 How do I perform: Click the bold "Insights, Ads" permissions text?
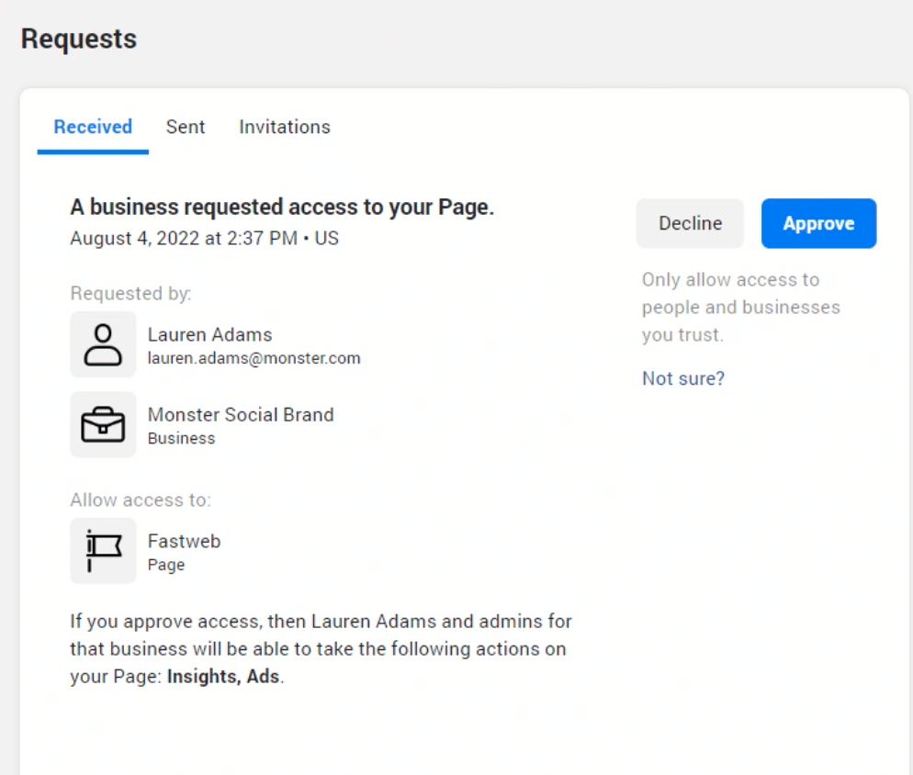pyautogui.click(x=223, y=678)
